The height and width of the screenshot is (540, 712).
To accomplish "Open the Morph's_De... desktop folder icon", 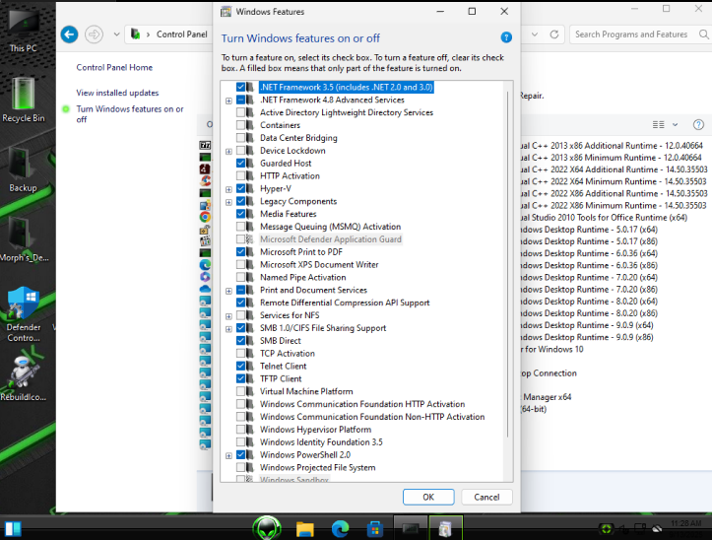I will click(24, 239).
